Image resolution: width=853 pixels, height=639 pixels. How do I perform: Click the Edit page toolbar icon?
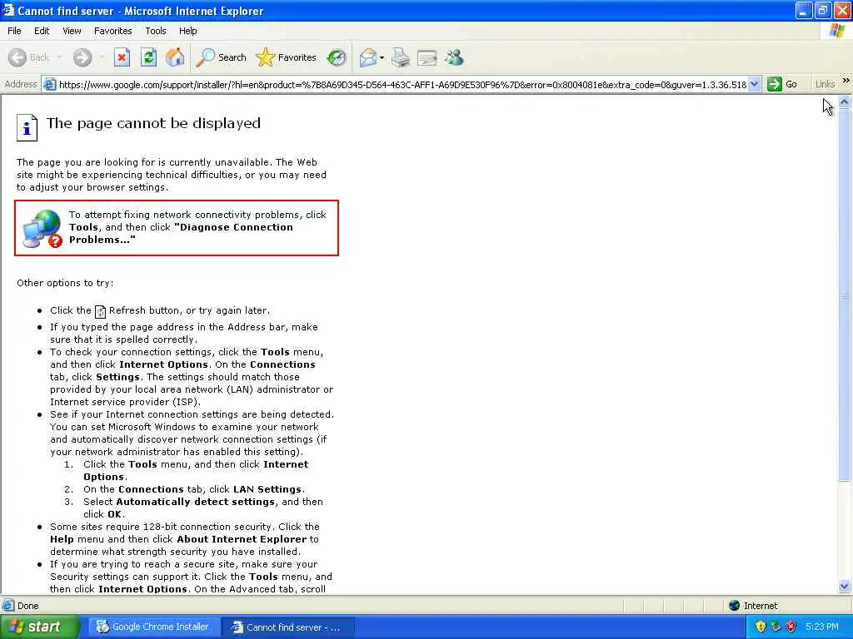pos(427,57)
